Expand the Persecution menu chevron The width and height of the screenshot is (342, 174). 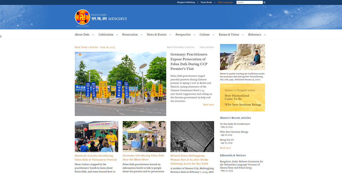(141, 35)
